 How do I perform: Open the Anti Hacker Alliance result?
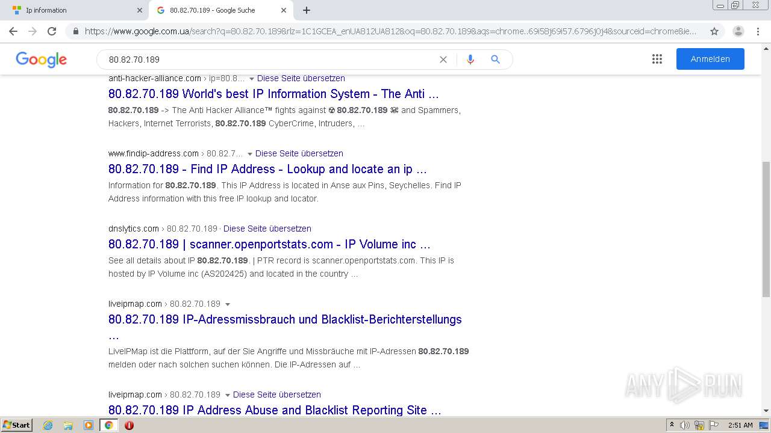(x=273, y=94)
